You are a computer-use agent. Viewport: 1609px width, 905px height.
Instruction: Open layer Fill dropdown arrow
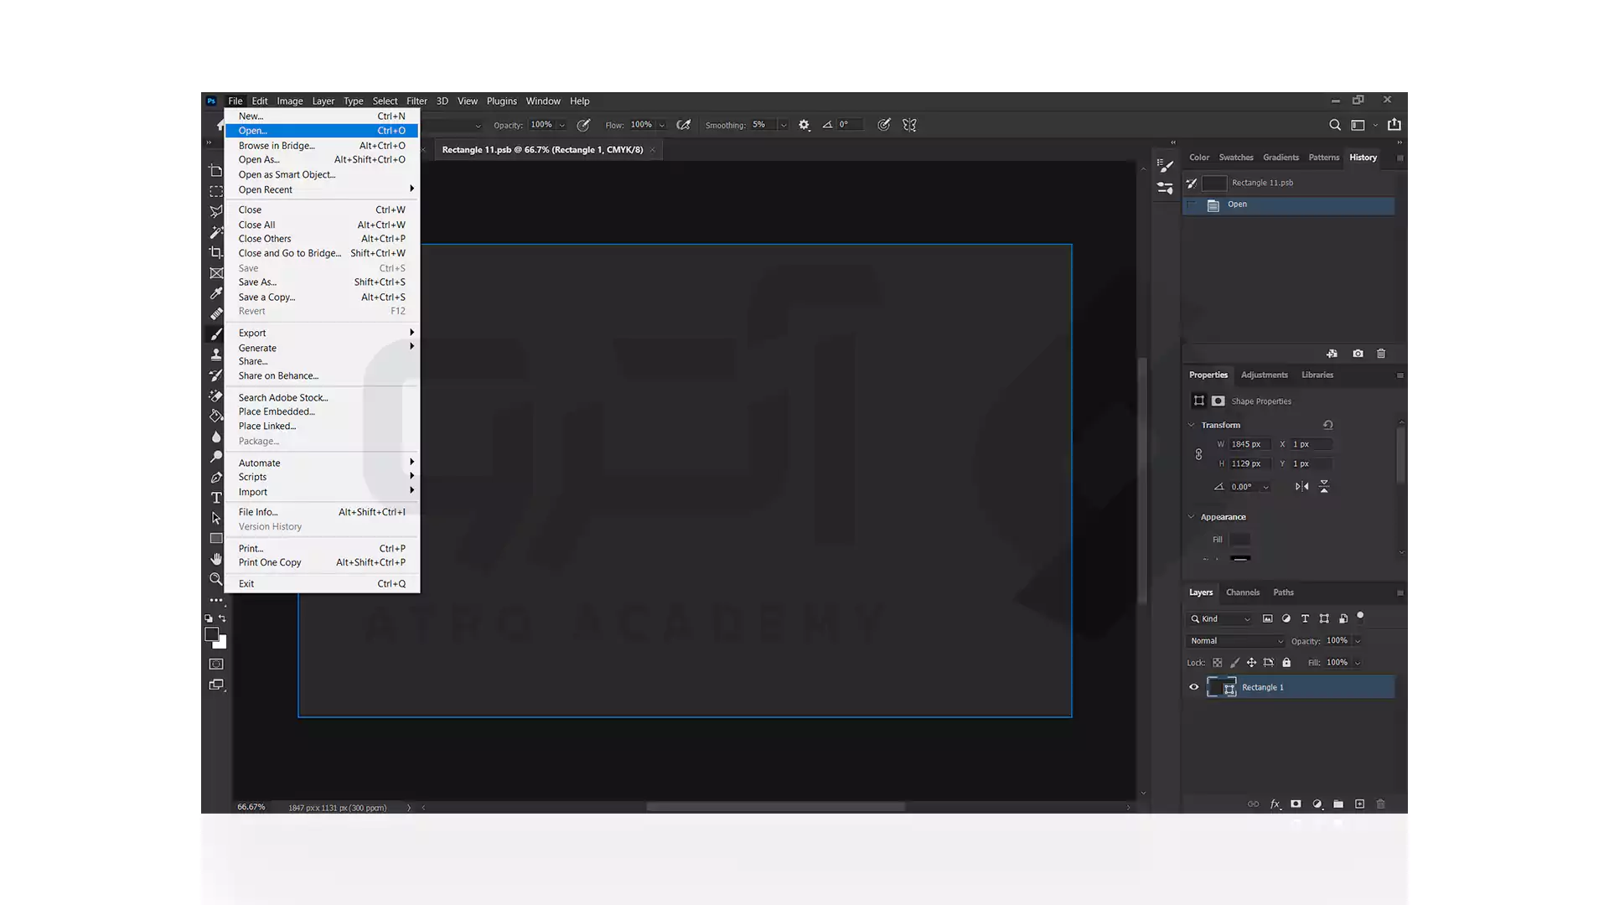pyautogui.click(x=1358, y=663)
